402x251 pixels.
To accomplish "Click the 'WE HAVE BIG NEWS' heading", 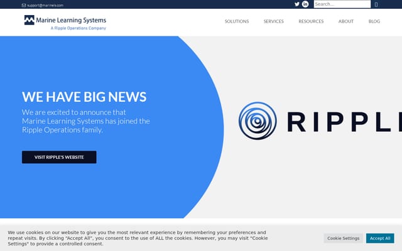I will click(84, 97).
